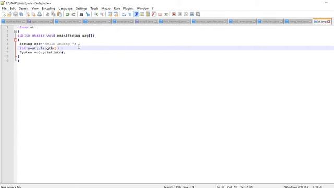Open the View menu
Image resolution: width=334 pixels, height=188 pixels.
(x=35, y=8)
